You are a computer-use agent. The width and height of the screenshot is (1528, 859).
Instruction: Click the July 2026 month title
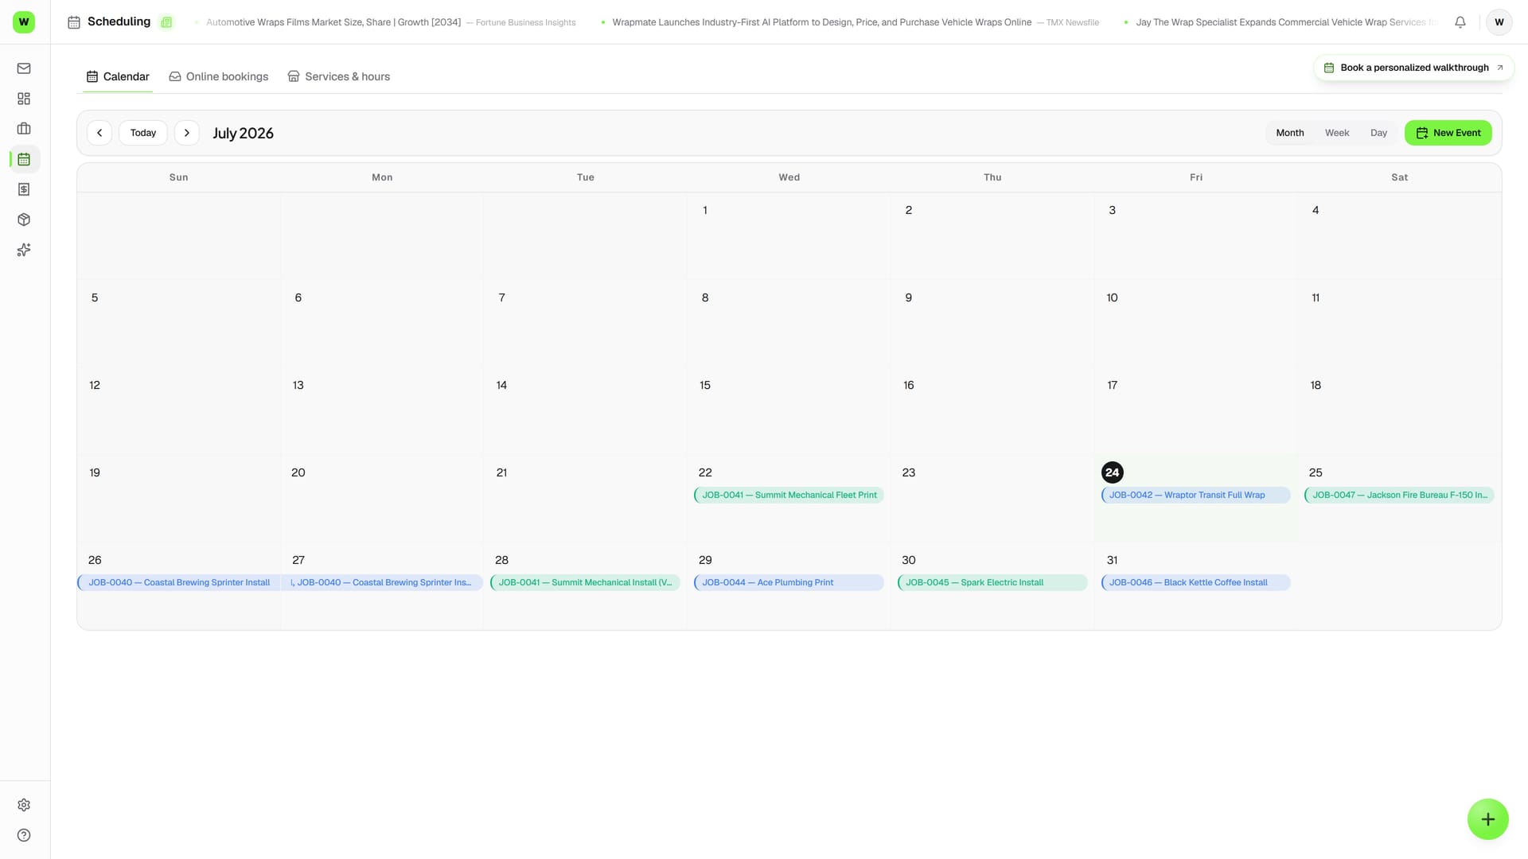point(243,133)
